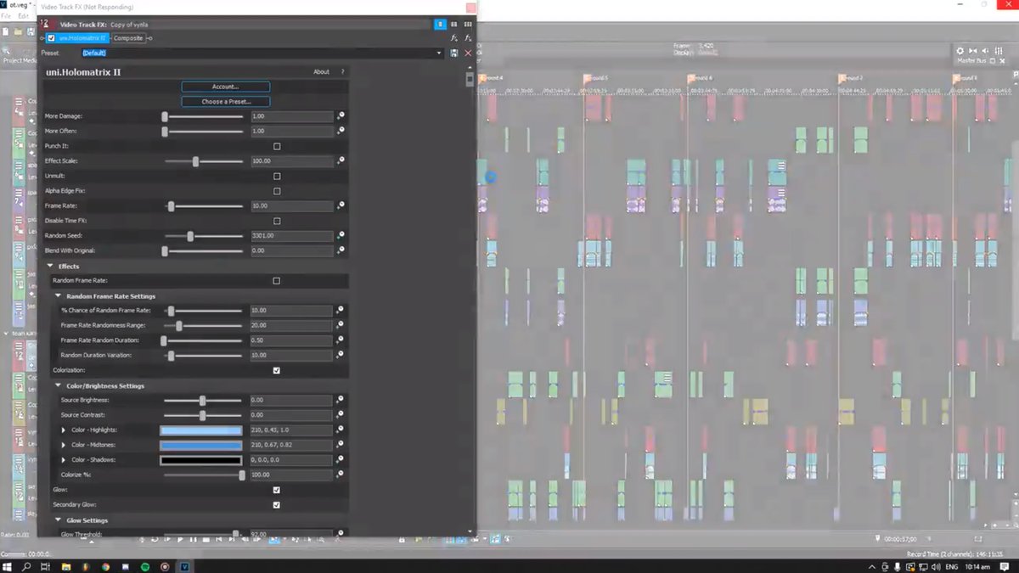Disable the Colorization checkbox
The width and height of the screenshot is (1019, 573).
[x=277, y=370]
